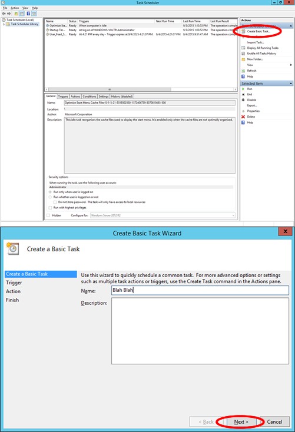Click the horizontal scrollbar of task list

pyautogui.click(x=110, y=89)
